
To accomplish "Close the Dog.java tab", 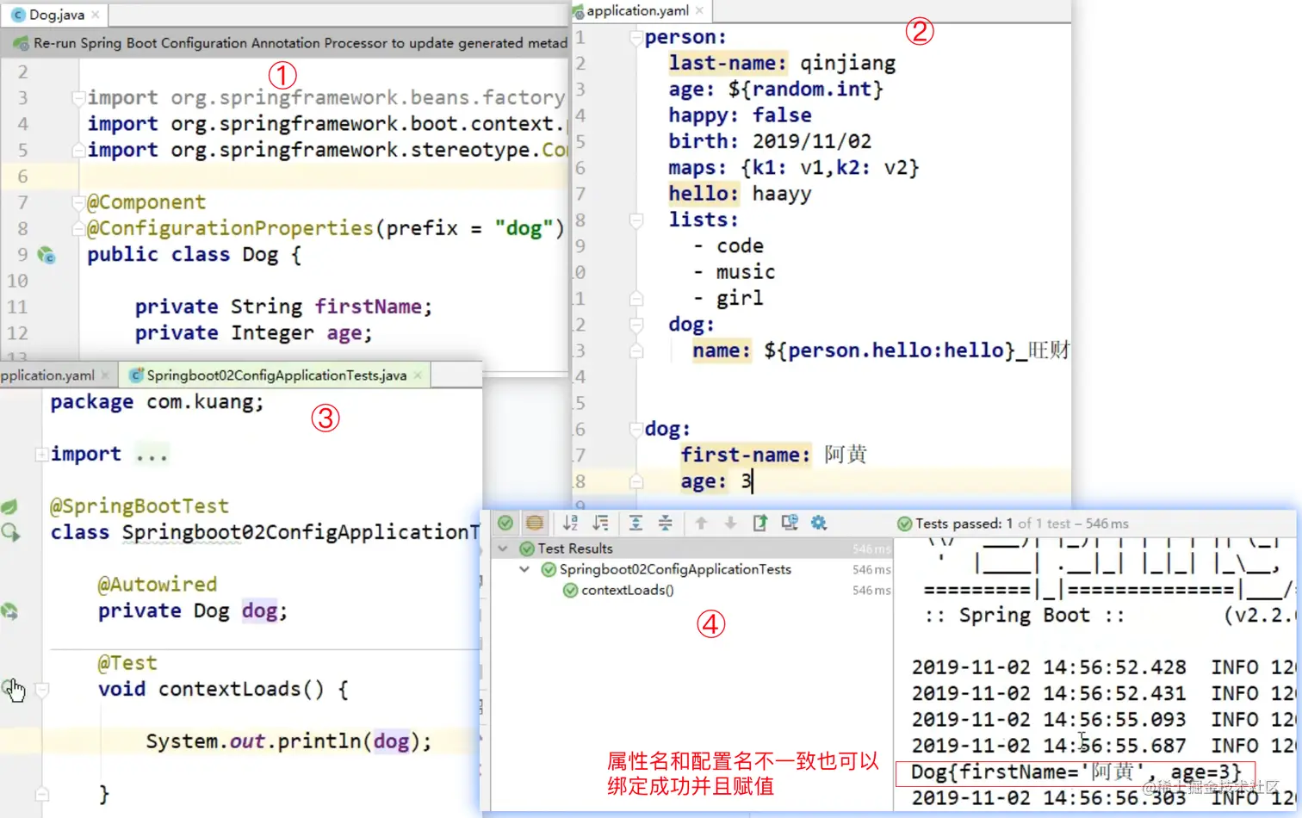I will pyautogui.click(x=96, y=15).
